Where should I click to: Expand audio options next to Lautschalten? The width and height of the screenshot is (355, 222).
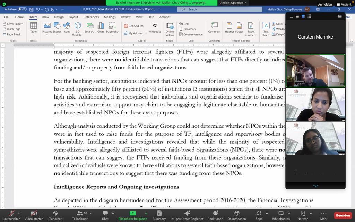pyautogui.click(x=19, y=213)
